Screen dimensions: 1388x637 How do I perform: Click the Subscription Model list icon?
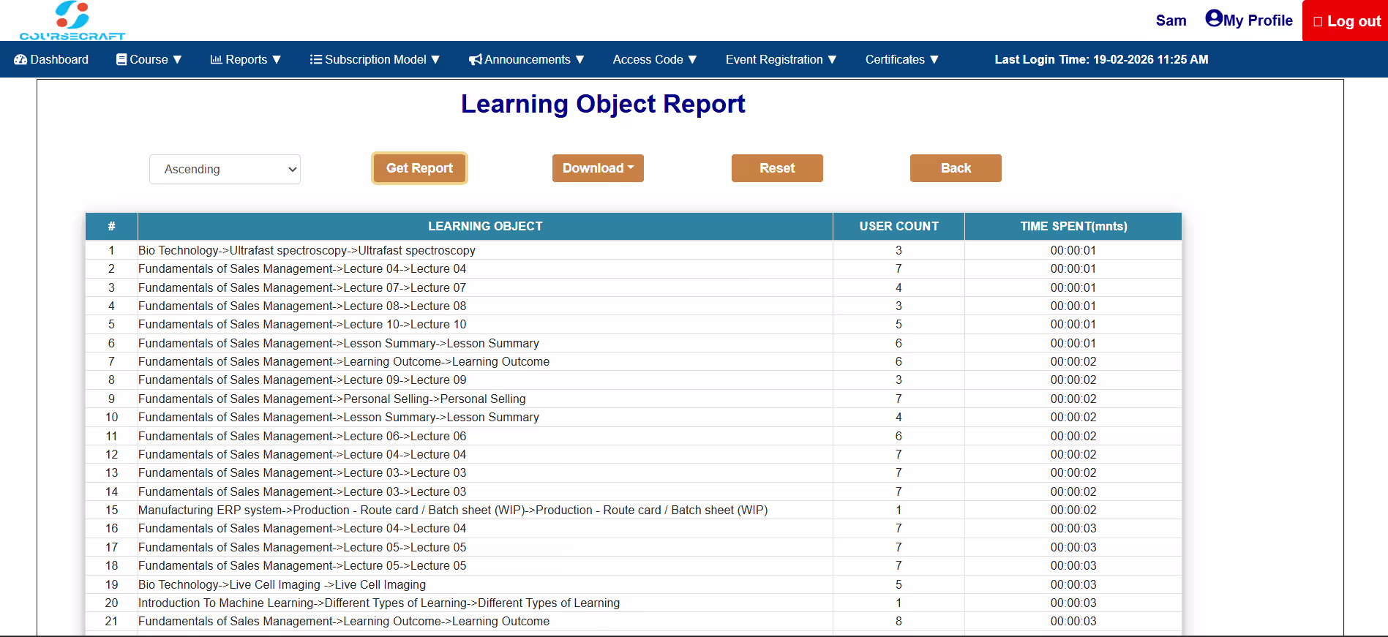tap(316, 59)
